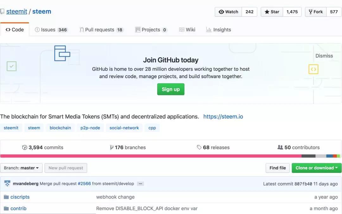Click the Projects board icon
The width and height of the screenshot is (342, 214).
(138, 30)
